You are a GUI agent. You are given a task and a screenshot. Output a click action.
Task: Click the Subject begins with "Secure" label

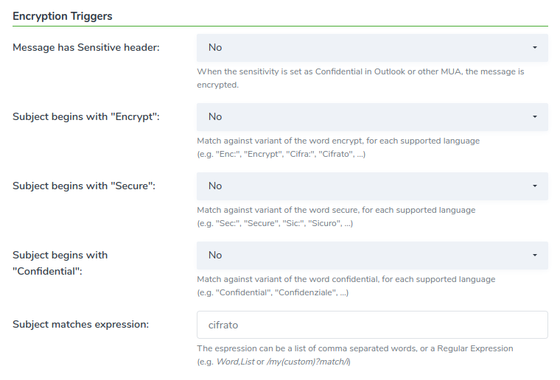coord(84,186)
